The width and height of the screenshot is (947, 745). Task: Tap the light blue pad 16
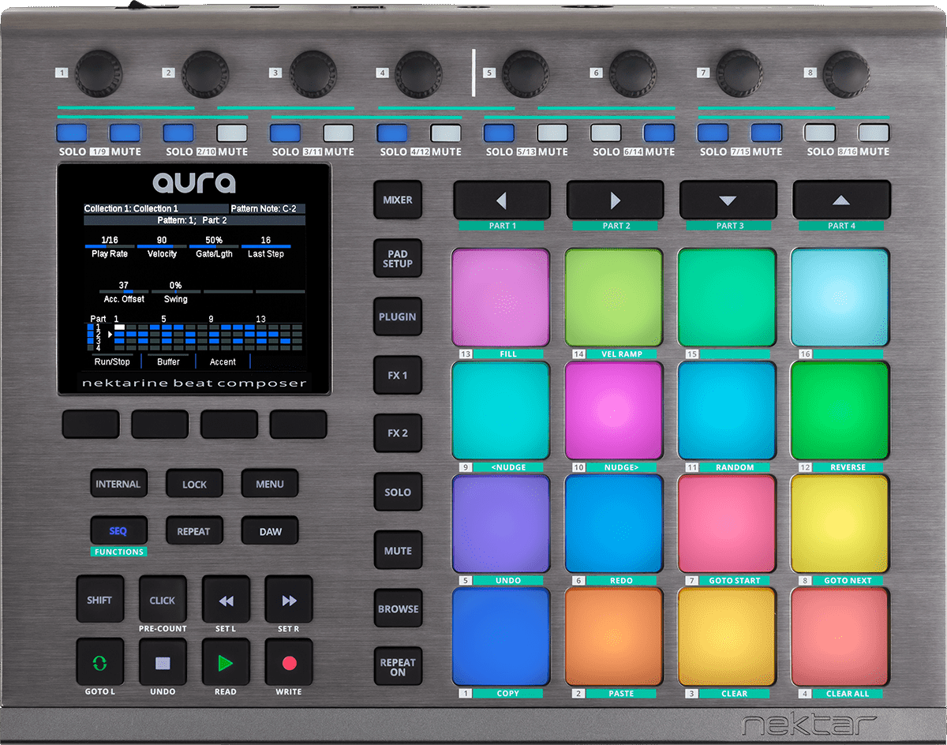coord(840,298)
